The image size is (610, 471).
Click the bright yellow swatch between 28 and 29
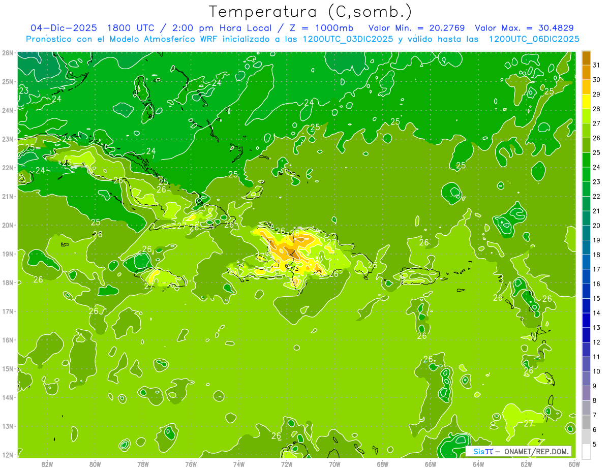pyautogui.click(x=586, y=102)
